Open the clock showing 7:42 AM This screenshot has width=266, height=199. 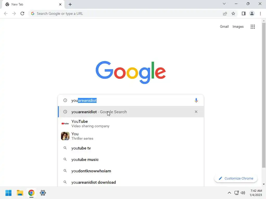click(x=256, y=193)
